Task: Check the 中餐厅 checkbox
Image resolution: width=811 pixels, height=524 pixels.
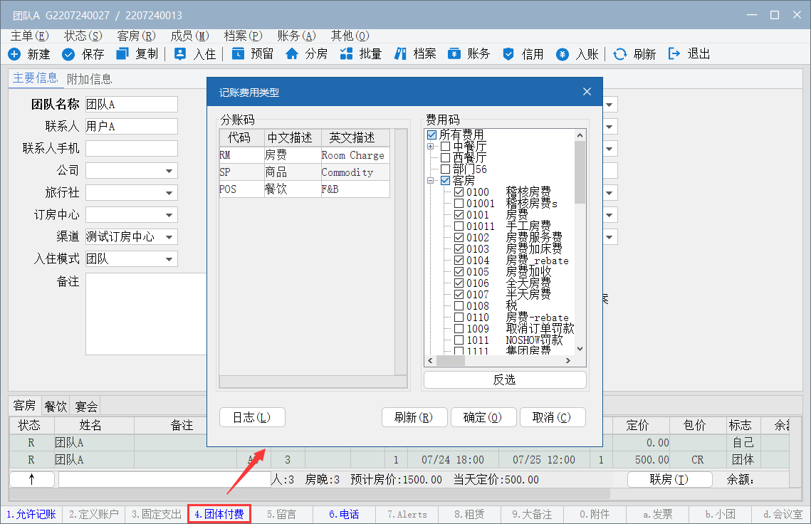Action: (445, 147)
